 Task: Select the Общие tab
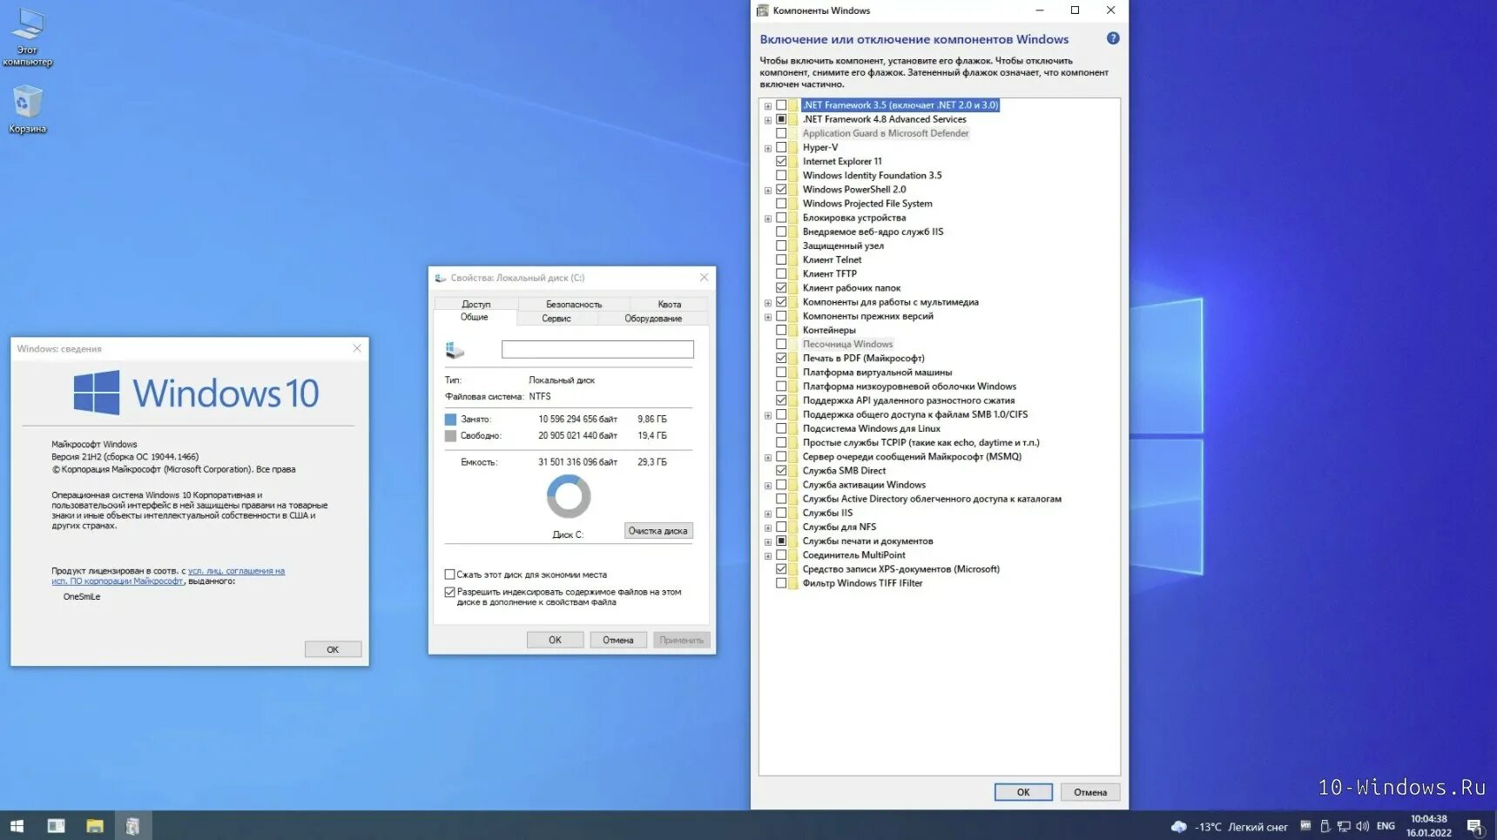coord(475,318)
